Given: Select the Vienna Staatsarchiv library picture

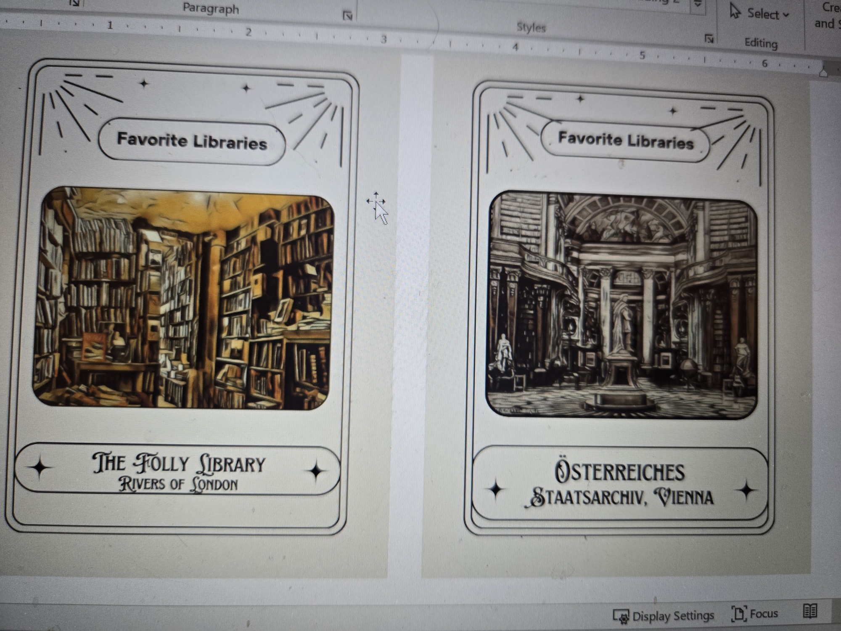Looking at the screenshot, I should tap(621, 305).
